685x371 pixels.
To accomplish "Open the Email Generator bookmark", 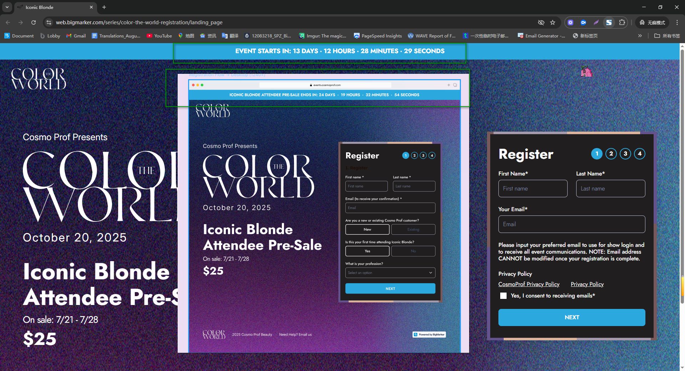I will click(541, 36).
